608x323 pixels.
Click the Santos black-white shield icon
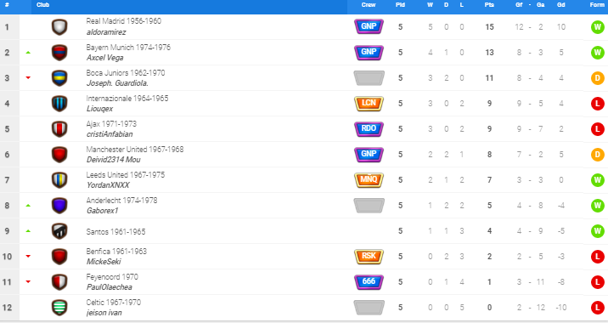pyautogui.click(x=59, y=231)
